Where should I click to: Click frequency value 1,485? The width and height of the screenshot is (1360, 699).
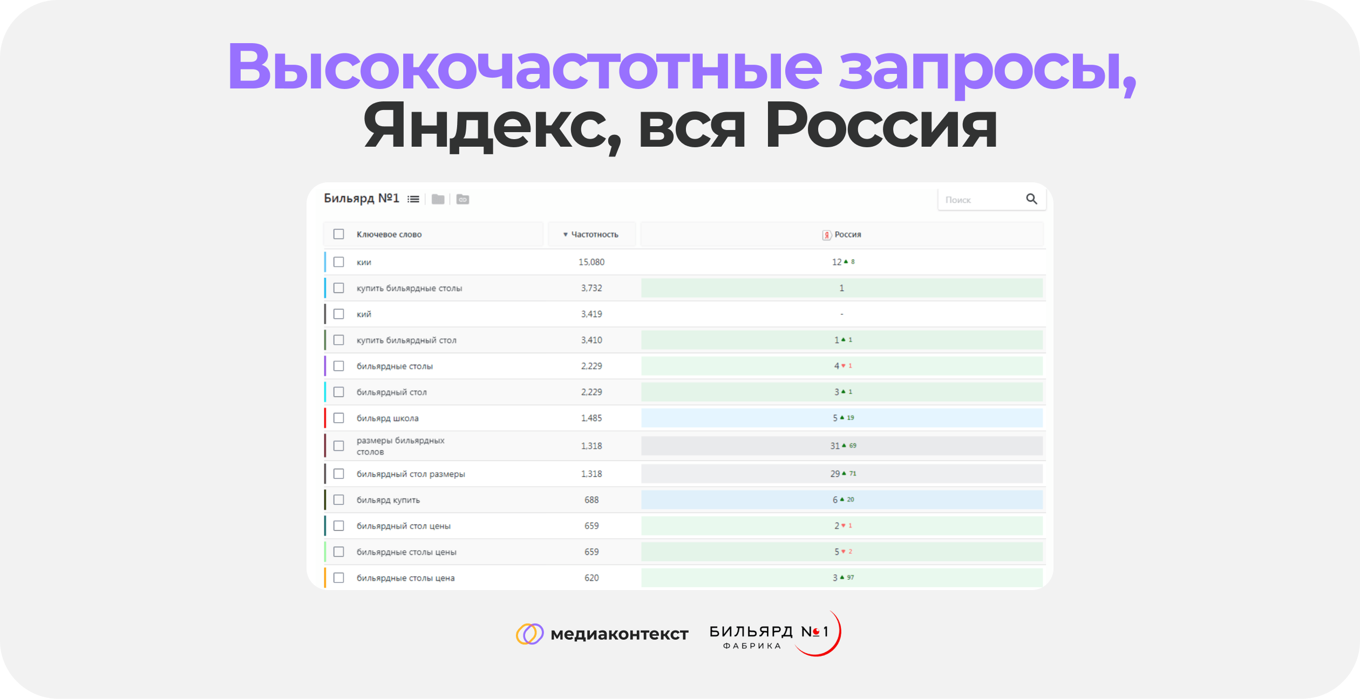[591, 418]
